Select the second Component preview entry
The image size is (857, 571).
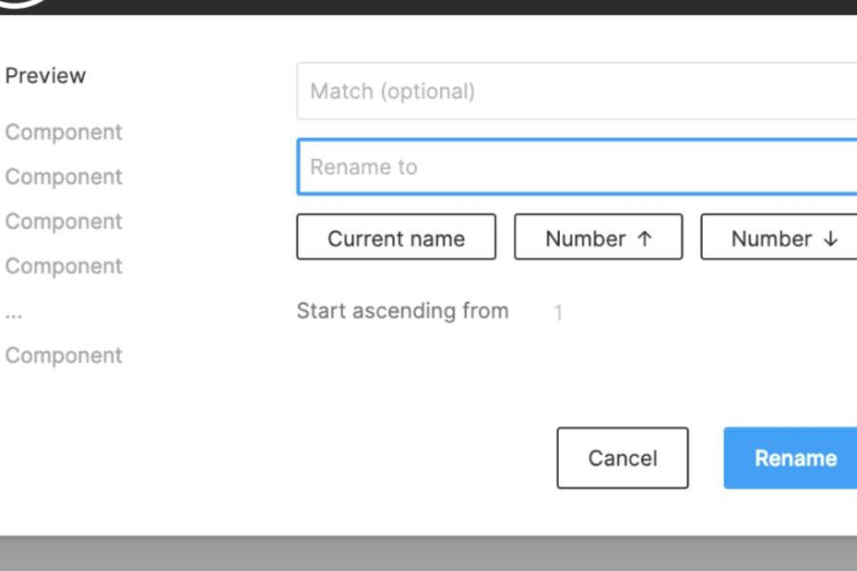point(64,177)
